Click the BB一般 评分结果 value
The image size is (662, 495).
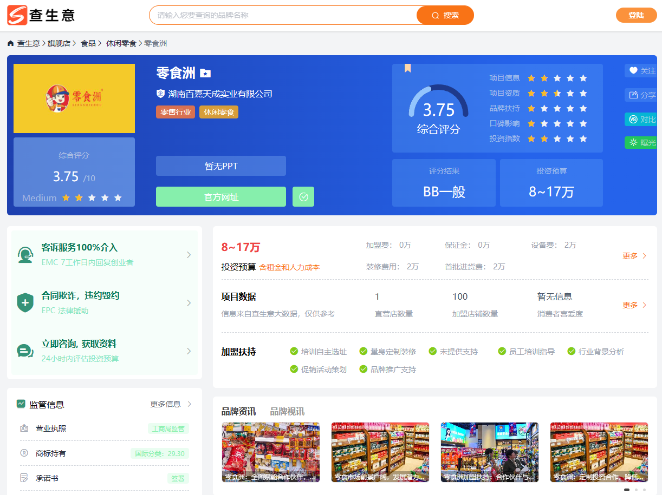point(444,192)
